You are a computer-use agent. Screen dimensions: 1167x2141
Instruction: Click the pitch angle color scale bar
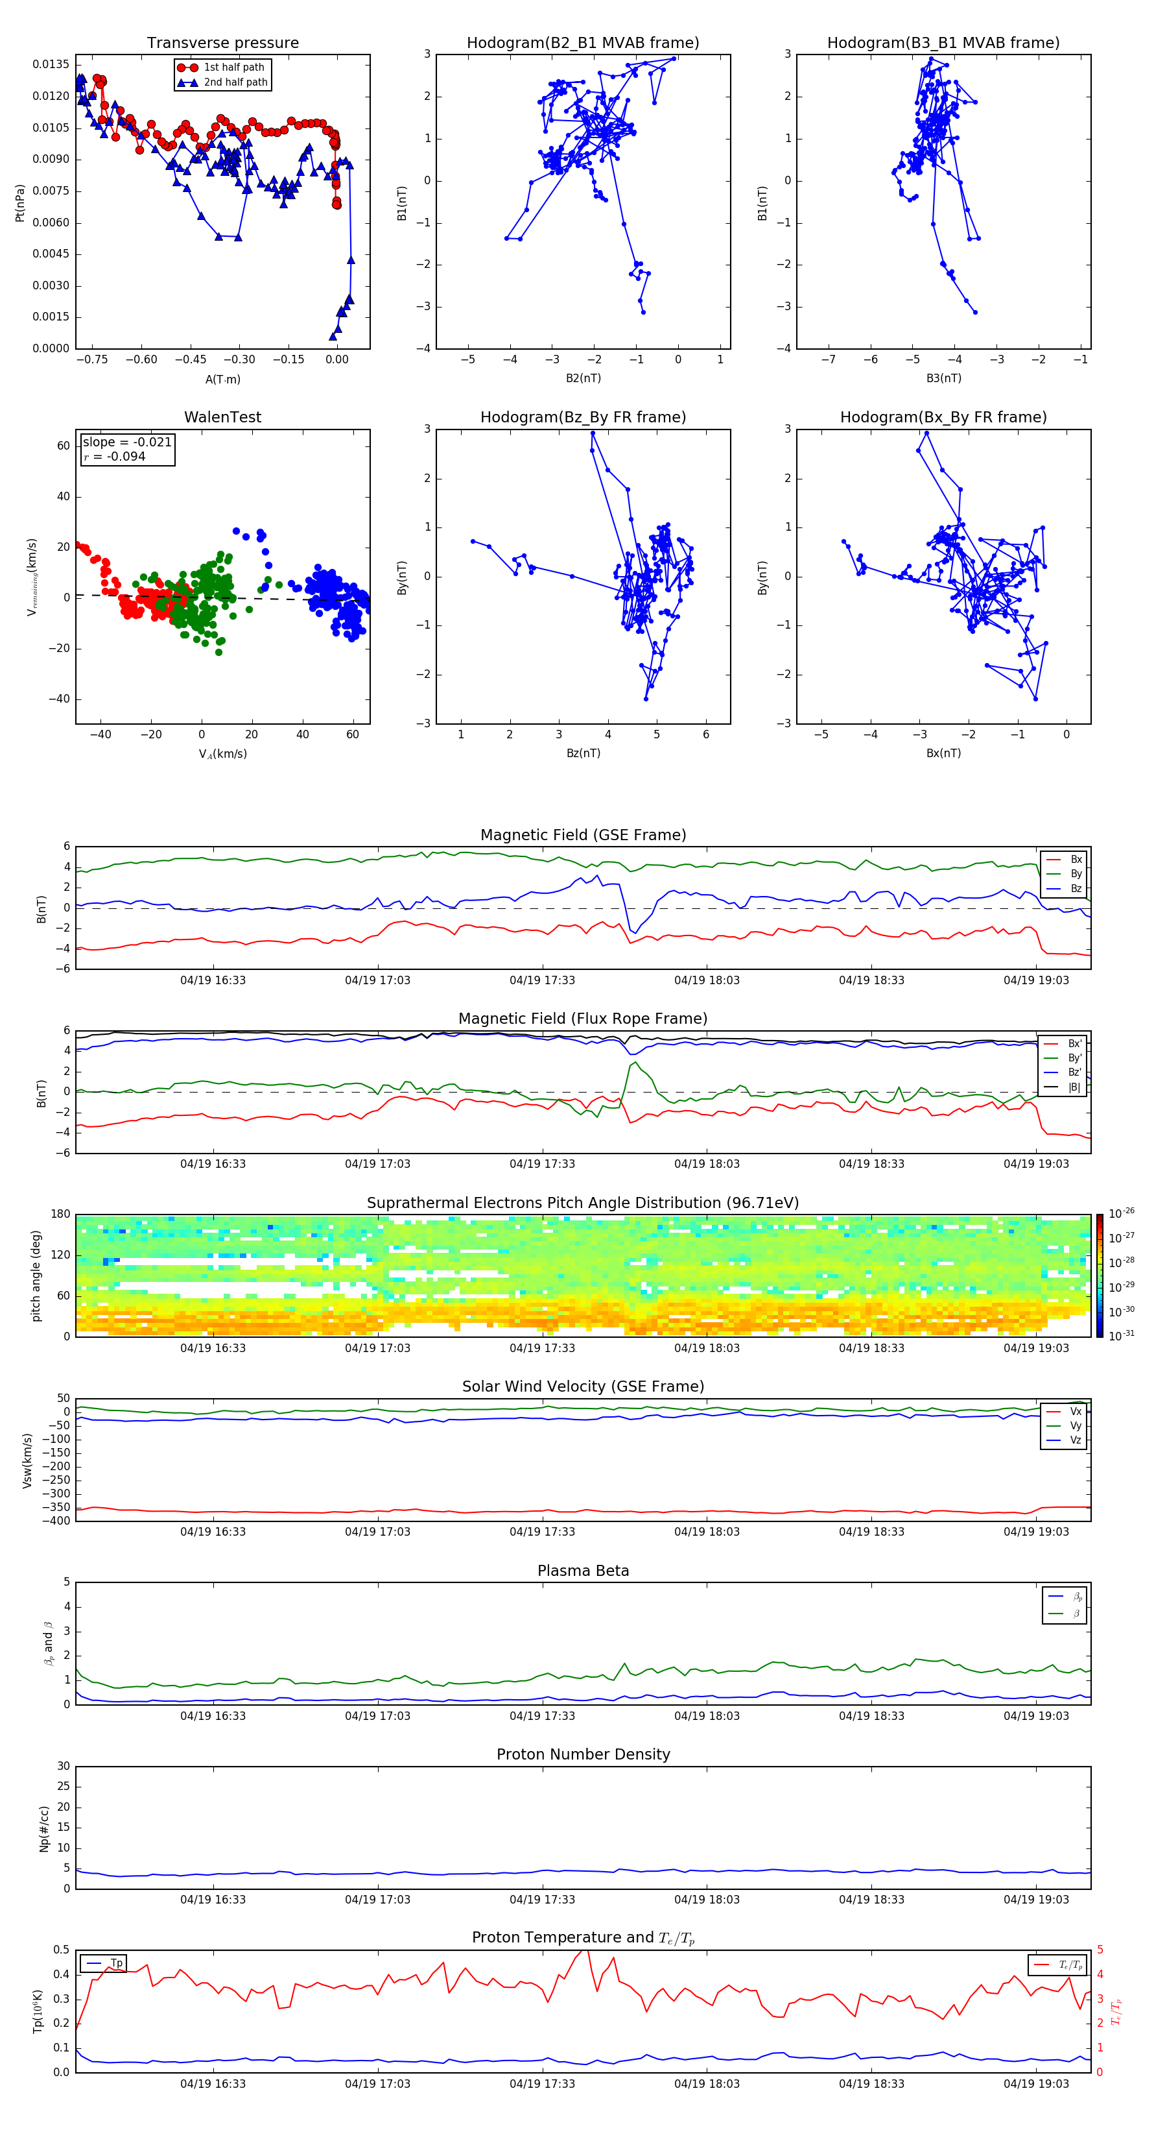(x=1099, y=1276)
